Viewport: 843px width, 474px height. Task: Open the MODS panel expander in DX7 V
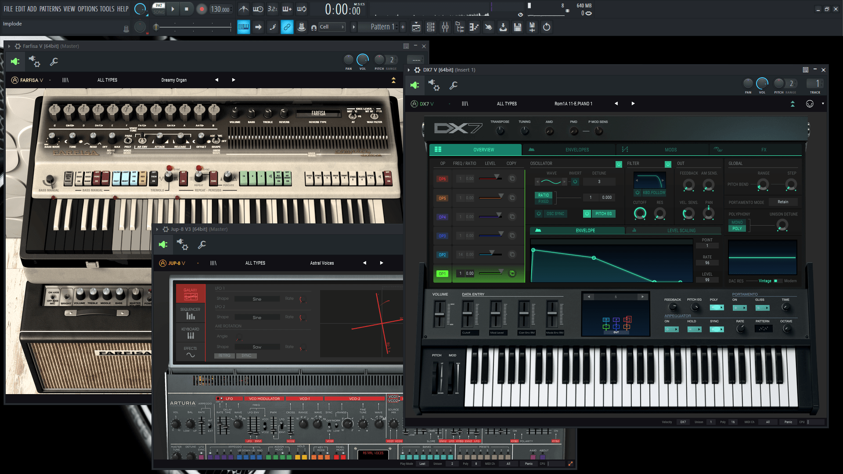coord(670,149)
